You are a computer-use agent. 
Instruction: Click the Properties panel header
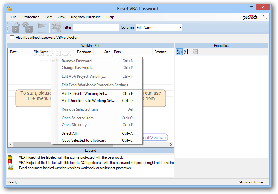point(221,46)
